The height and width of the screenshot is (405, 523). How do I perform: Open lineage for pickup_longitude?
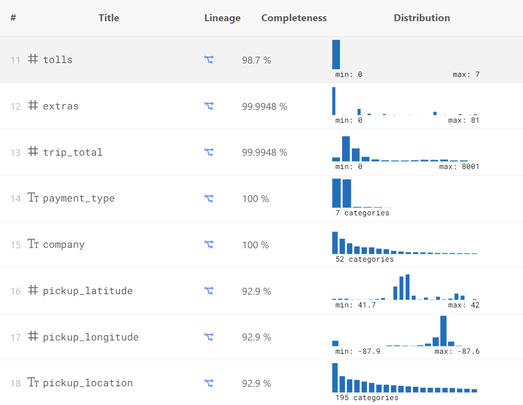209,337
